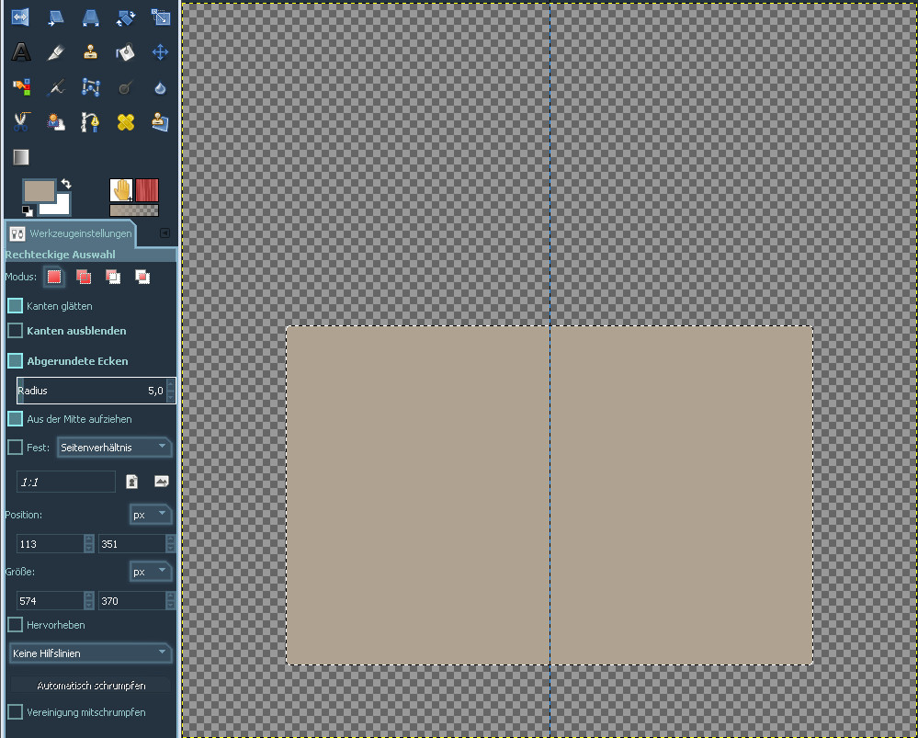Select the Paths tool
The width and height of the screenshot is (918, 738).
pos(91,87)
